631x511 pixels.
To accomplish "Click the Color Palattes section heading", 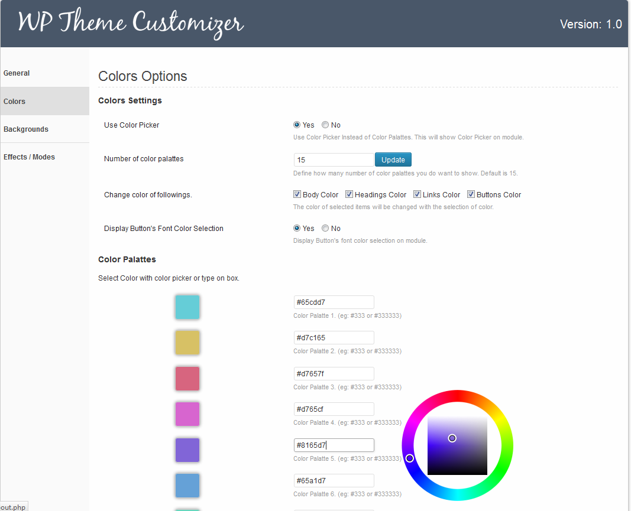I will click(x=127, y=259).
